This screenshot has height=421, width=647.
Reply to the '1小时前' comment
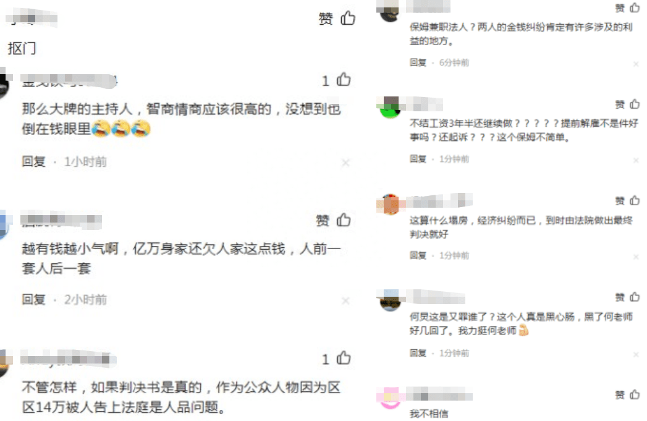click(x=33, y=161)
